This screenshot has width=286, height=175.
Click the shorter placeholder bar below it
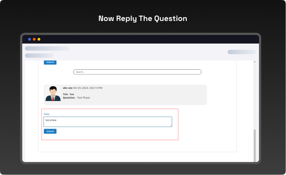pyautogui.click(x=39, y=56)
